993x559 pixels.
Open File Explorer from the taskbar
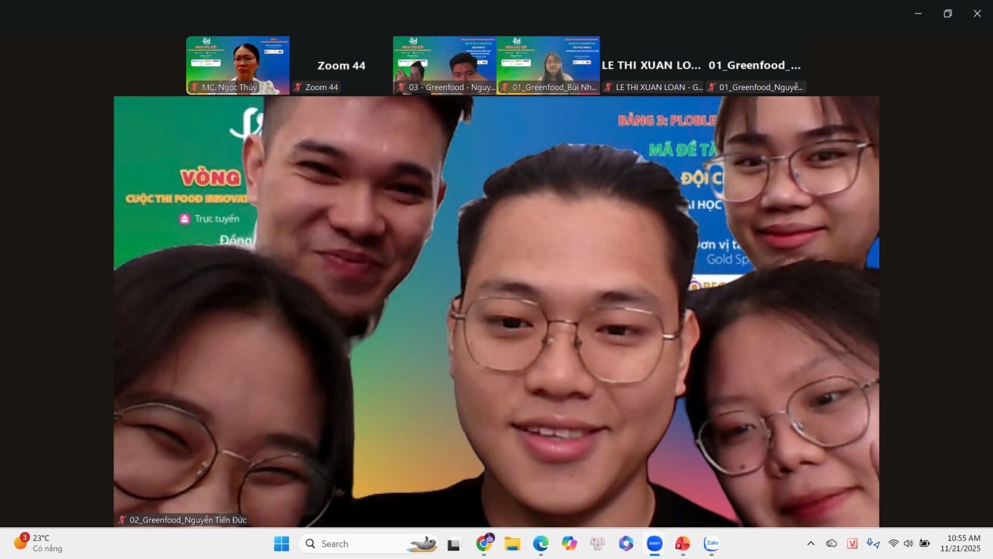pos(512,544)
